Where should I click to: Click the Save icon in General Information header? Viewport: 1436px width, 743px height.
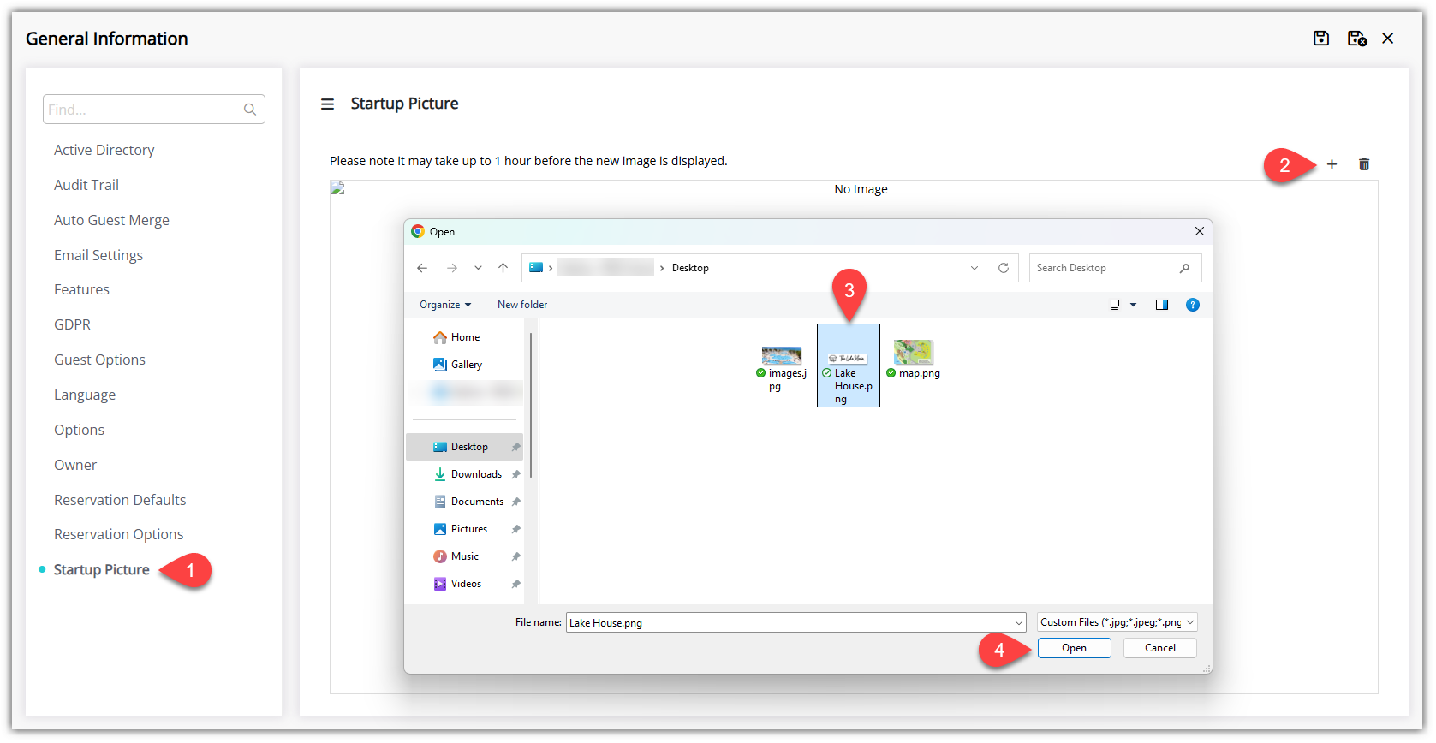tap(1321, 39)
